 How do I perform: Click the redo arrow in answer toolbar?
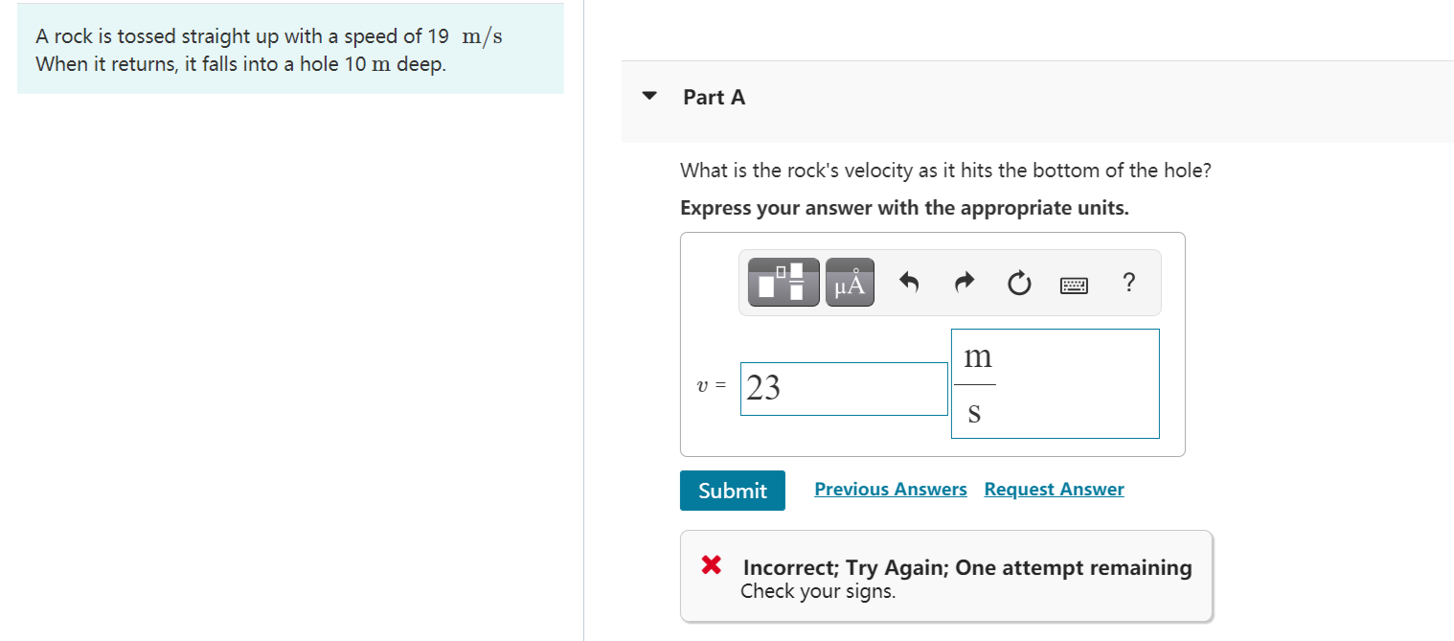[x=964, y=282]
